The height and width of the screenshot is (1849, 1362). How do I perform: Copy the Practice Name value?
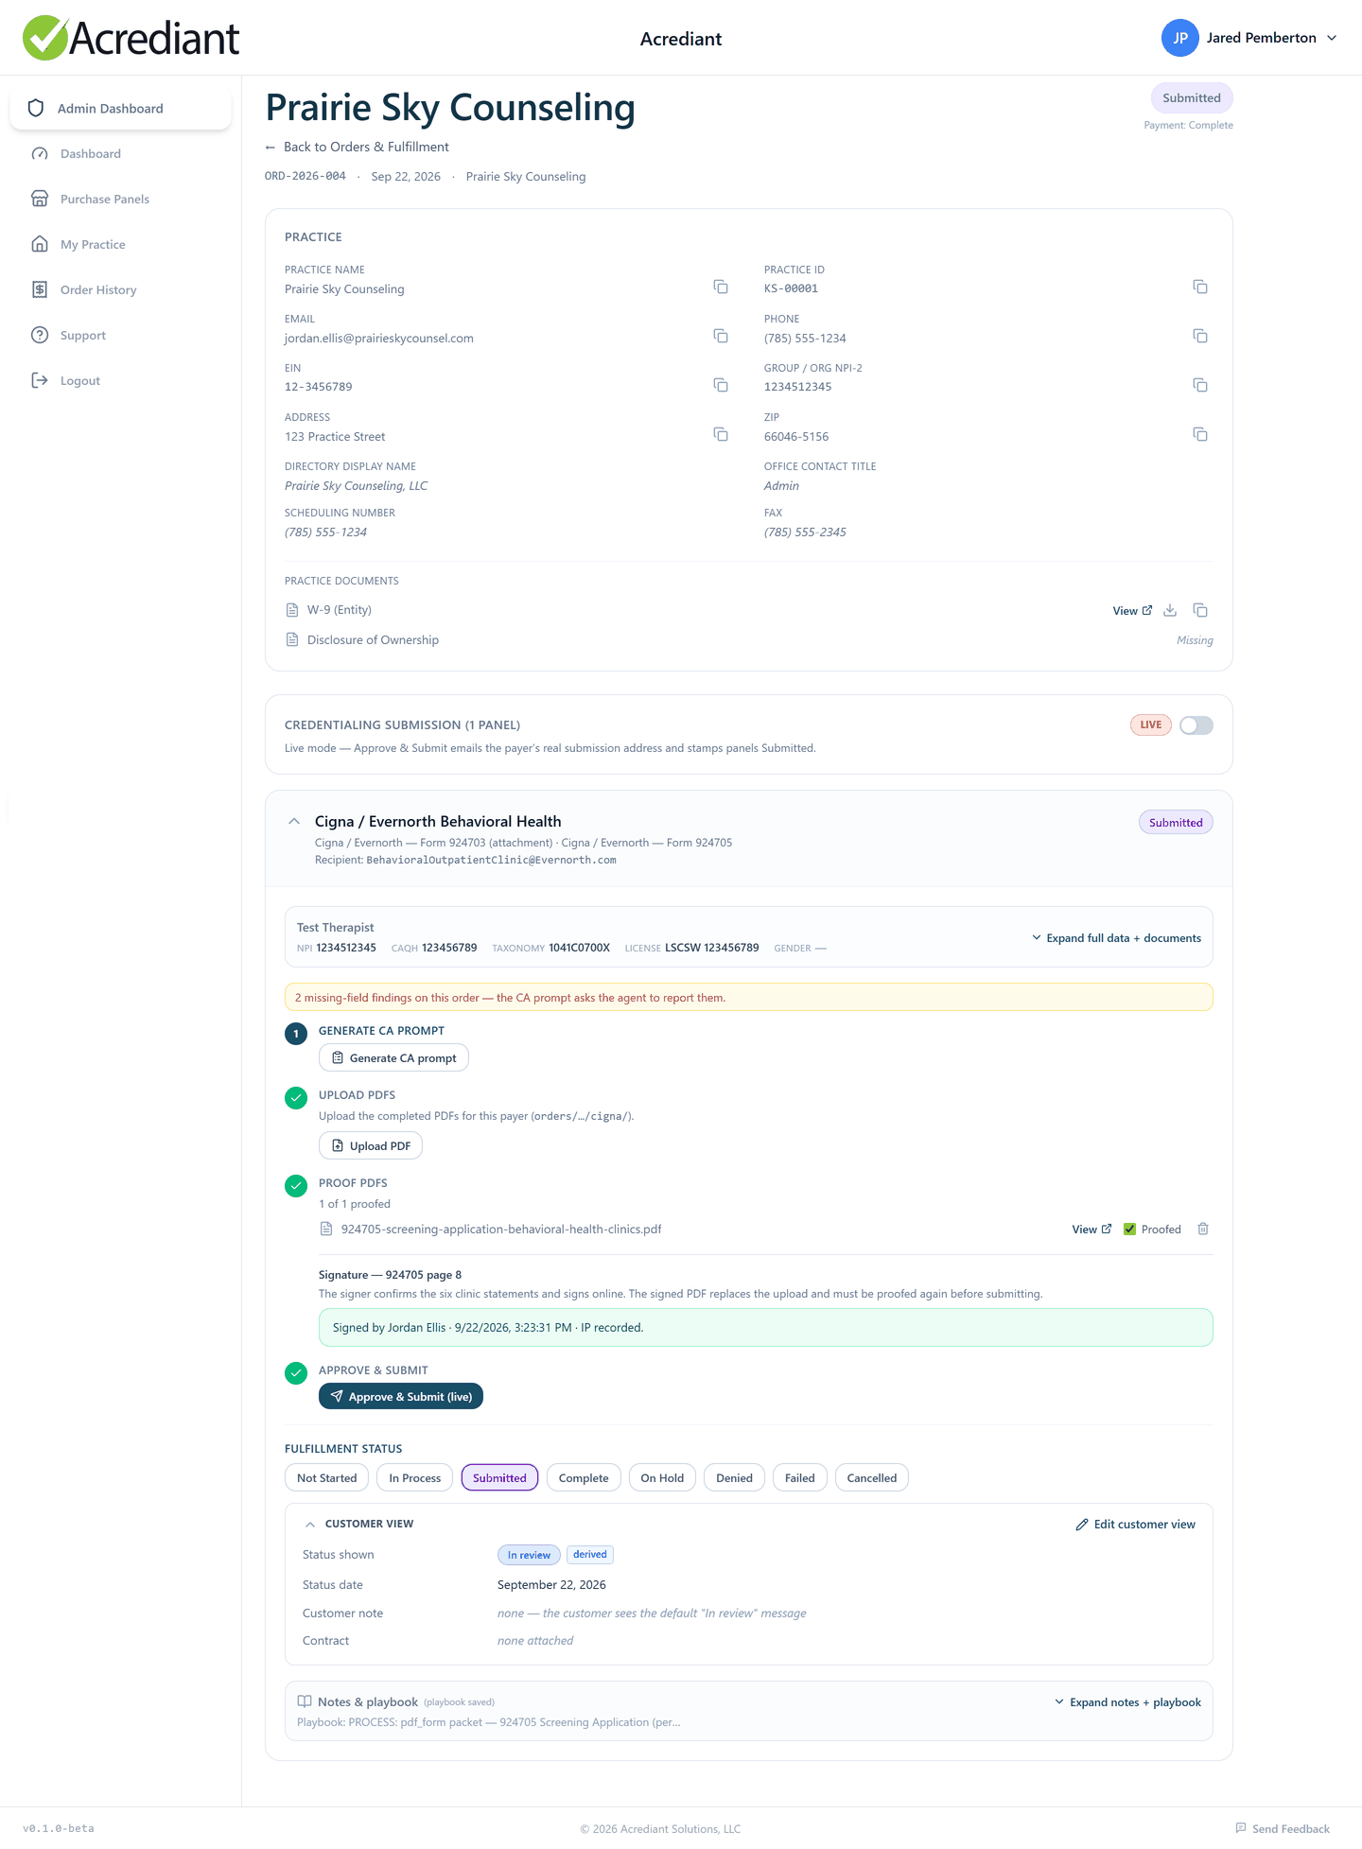[721, 287]
